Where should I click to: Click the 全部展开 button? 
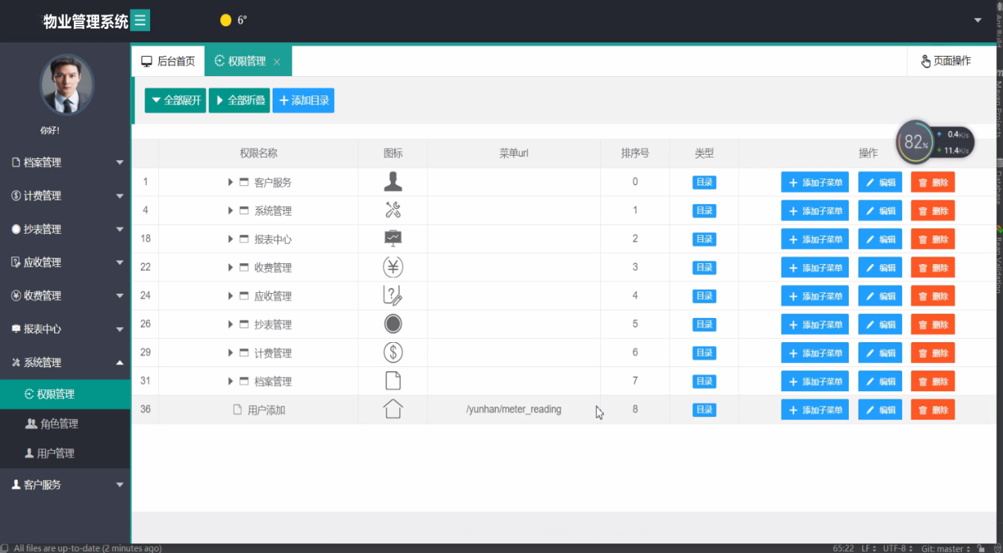(x=175, y=100)
